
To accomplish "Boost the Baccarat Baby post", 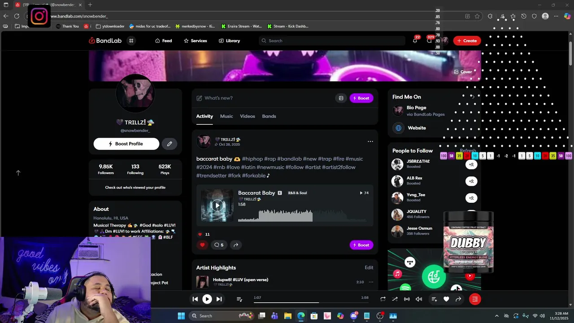I will coord(361,245).
